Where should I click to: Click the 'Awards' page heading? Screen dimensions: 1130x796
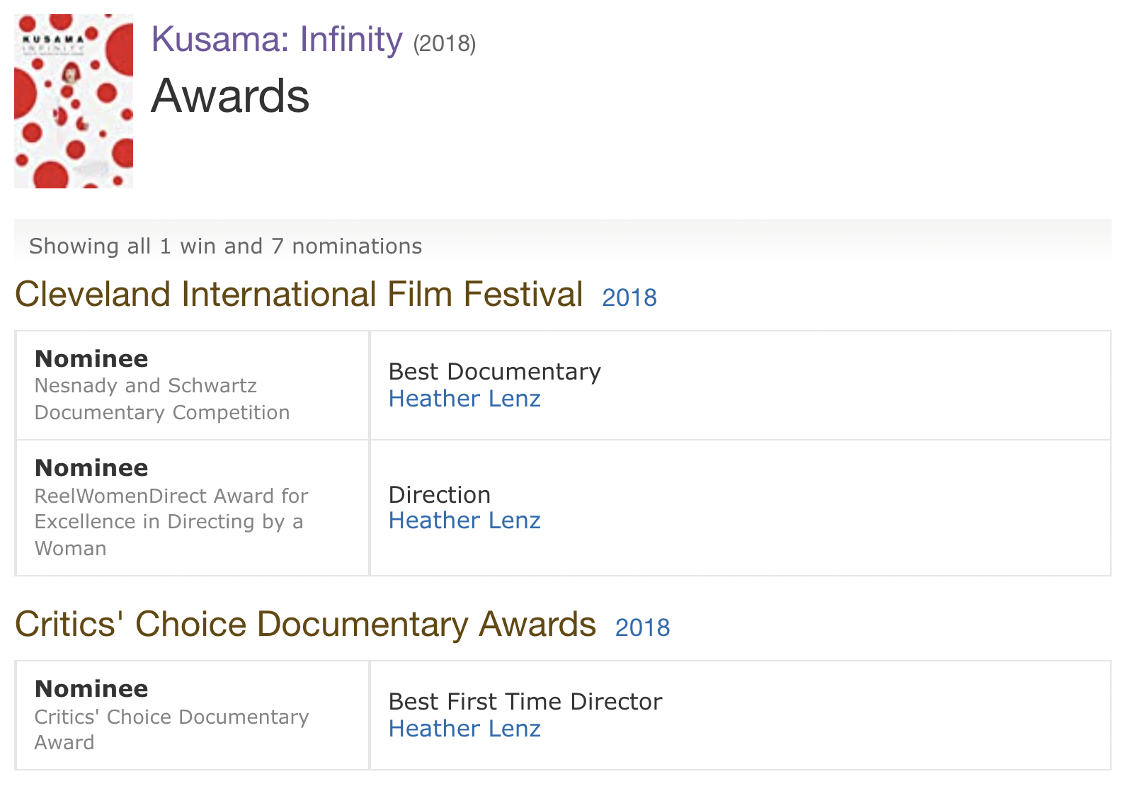230,96
